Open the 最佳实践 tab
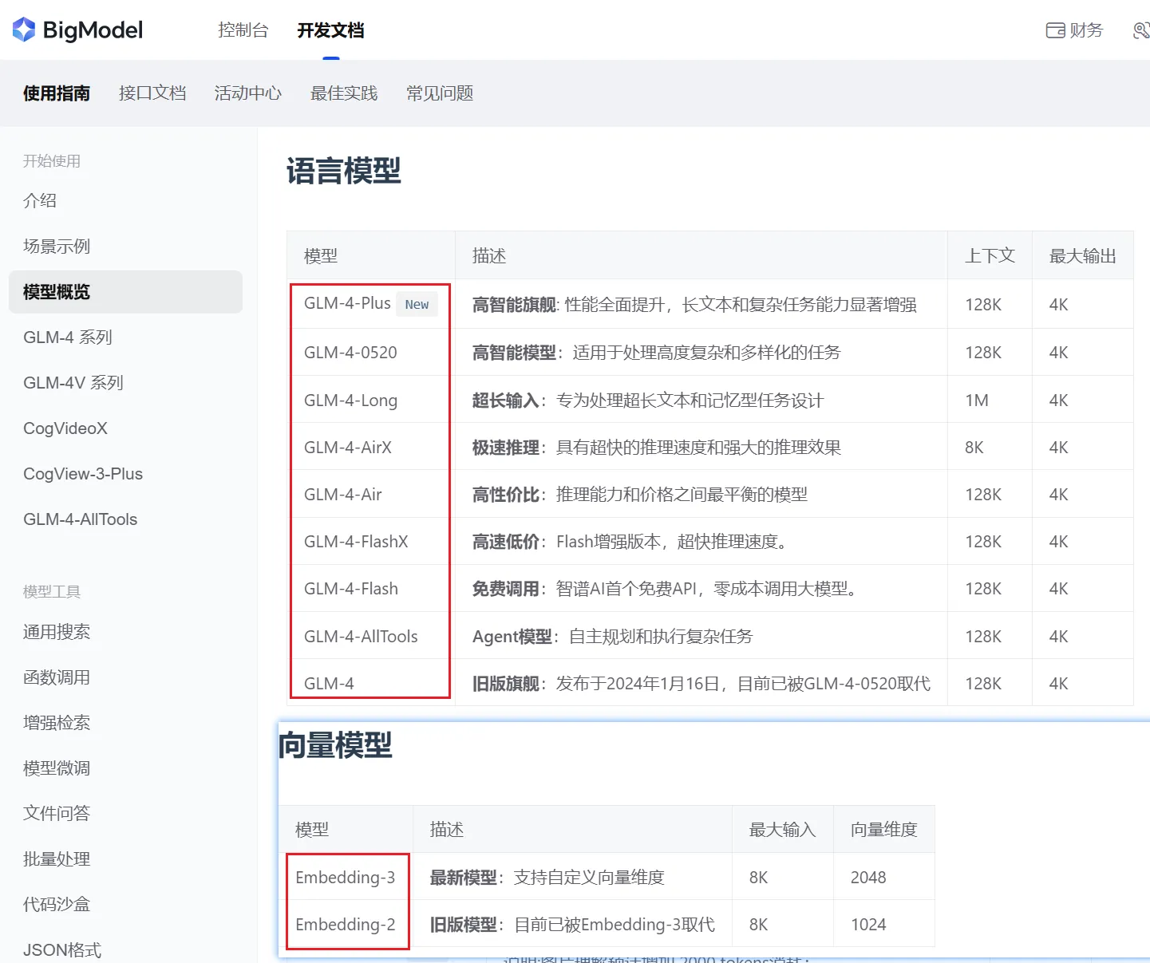The image size is (1150, 963). point(344,93)
